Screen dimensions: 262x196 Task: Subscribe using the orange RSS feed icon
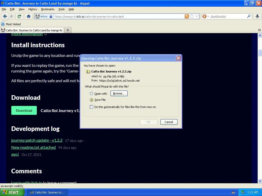click(x=187, y=16)
